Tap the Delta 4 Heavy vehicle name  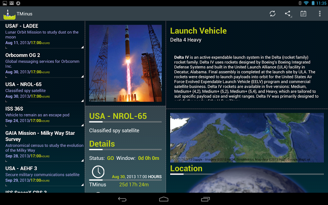[186, 40]
